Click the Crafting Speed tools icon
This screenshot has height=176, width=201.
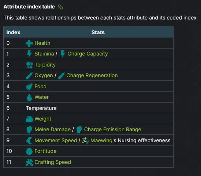tap(29, 162)
